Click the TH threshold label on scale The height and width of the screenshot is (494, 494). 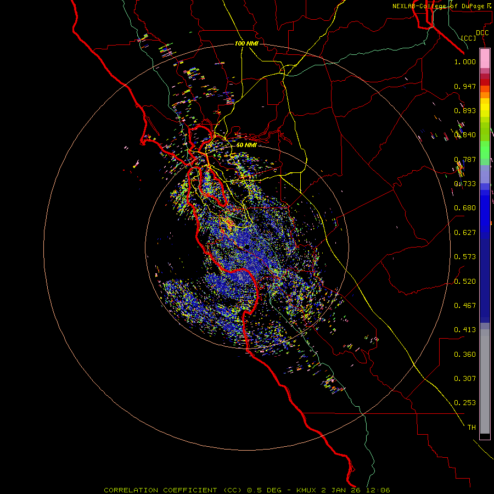pos(471,428)
